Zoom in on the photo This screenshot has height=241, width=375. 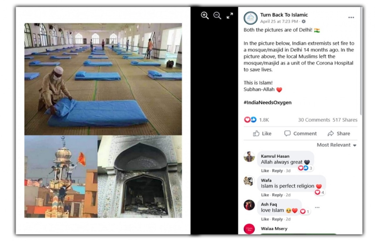[205, 16]
